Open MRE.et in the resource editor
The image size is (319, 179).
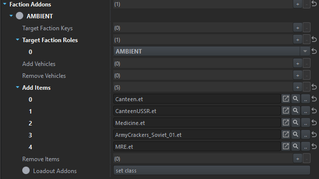coord(286,146)
